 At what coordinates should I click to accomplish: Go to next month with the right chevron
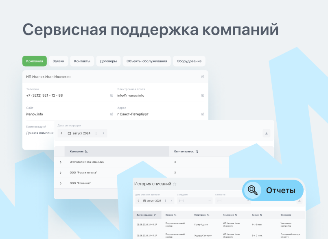[103, 133]
